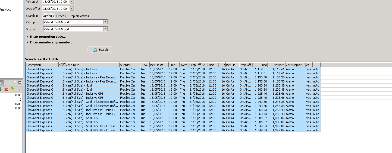This screenshot has width=392, height=153.
Task: Switch to Drop off offices tab
Action: coord(79,16)
